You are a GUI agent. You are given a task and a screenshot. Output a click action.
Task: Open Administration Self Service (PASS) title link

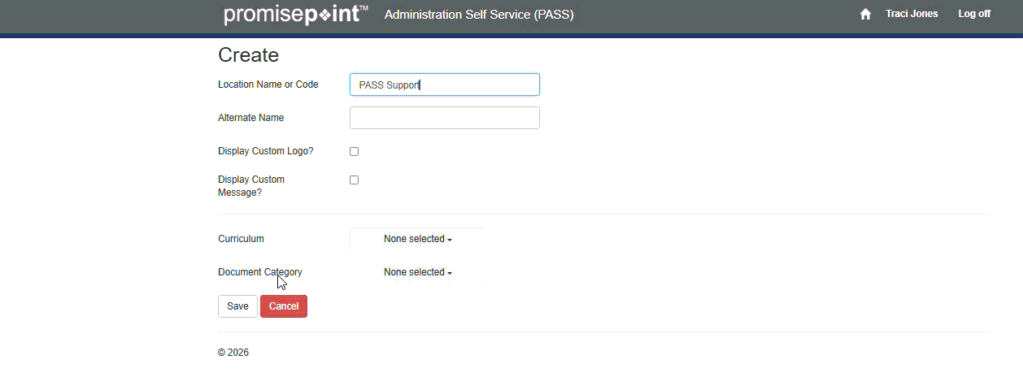click(478, 15)
